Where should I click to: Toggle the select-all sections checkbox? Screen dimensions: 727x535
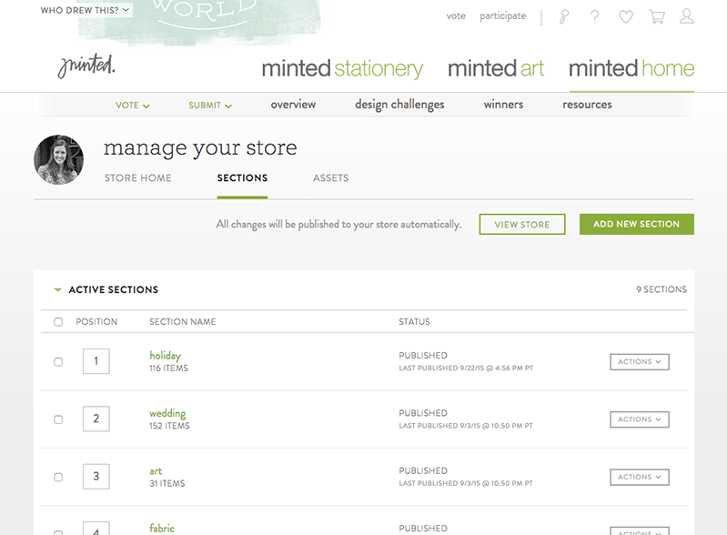point(58,322)
